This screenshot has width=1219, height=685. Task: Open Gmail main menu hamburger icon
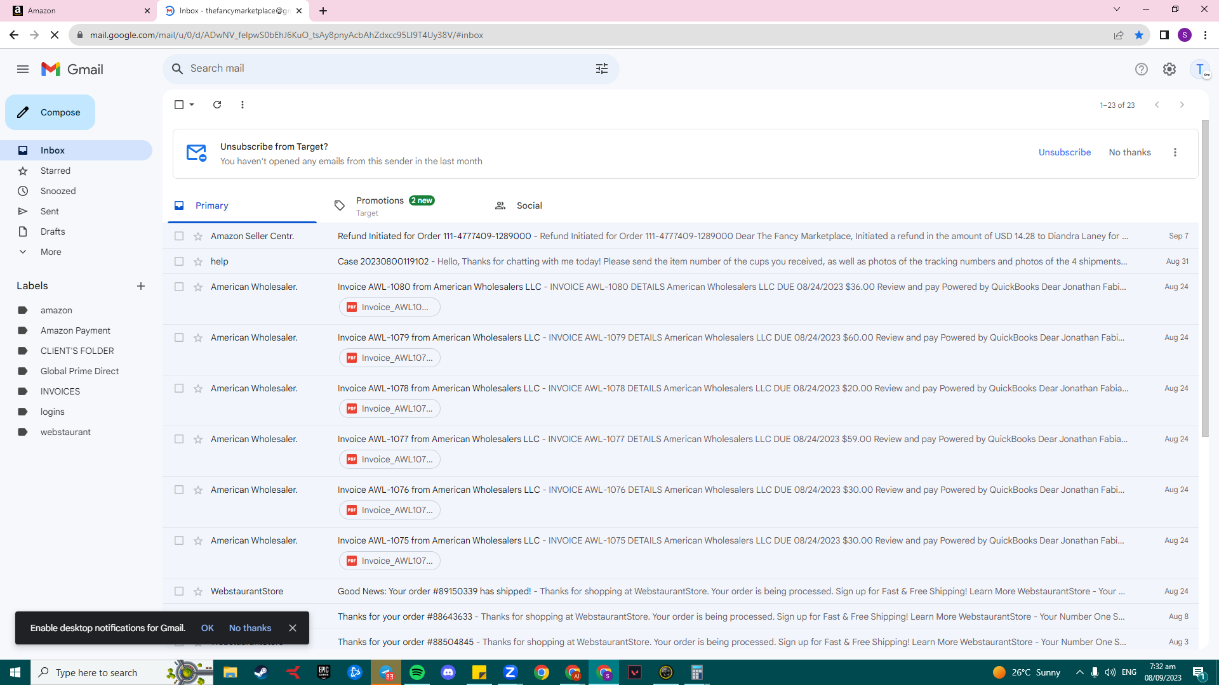[23, 69]
